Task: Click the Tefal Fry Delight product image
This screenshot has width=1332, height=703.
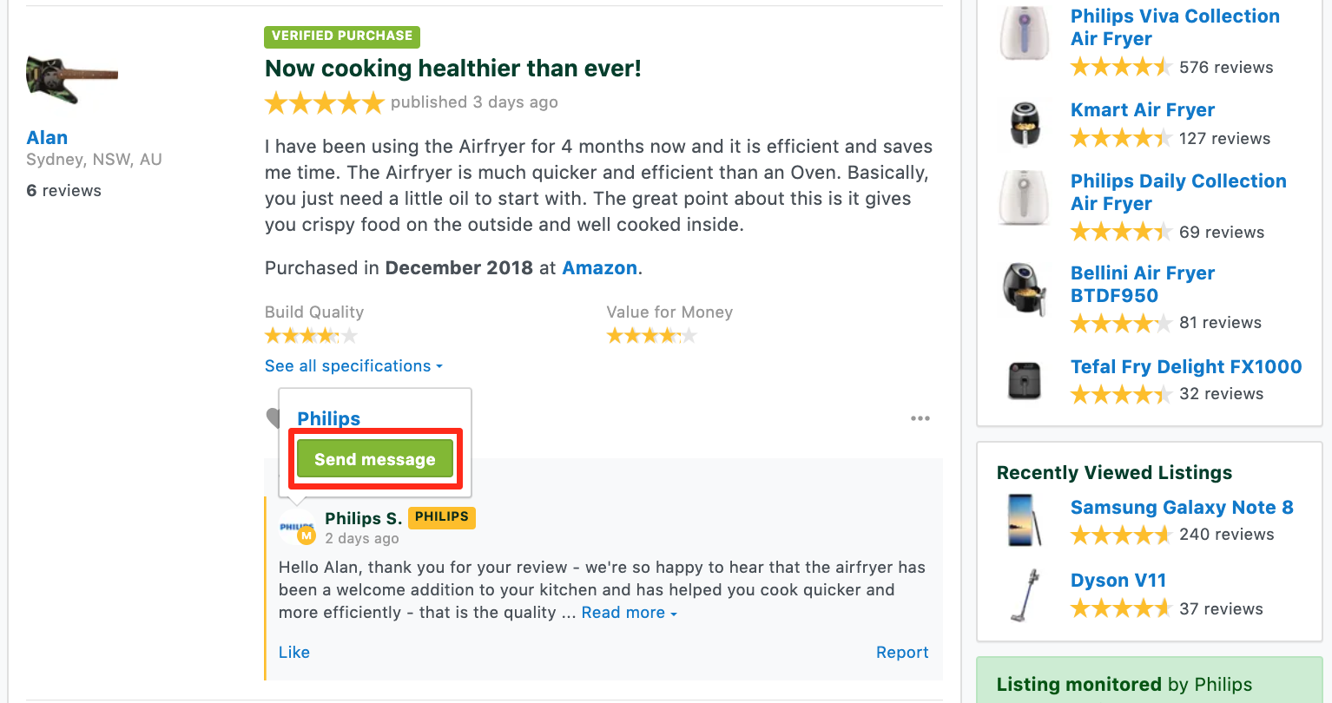Action: click(1025, 380)
